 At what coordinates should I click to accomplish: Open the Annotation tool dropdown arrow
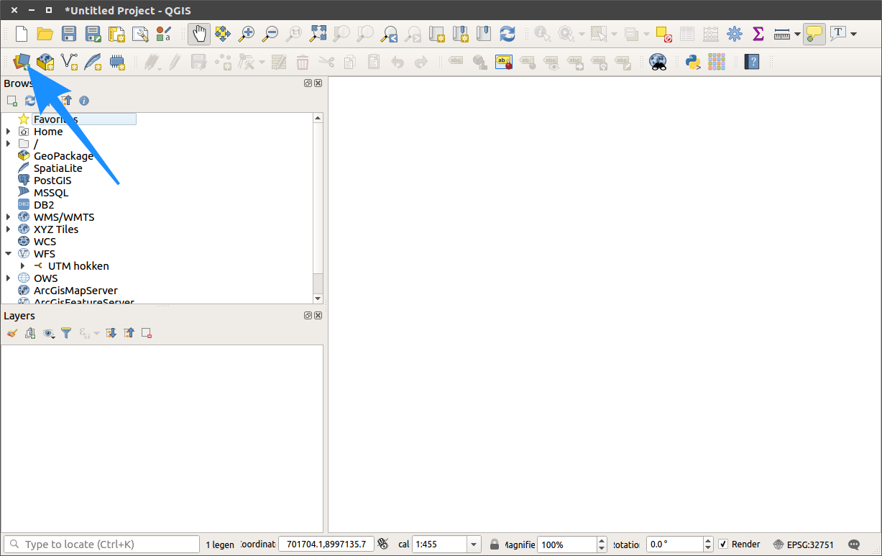853,34
